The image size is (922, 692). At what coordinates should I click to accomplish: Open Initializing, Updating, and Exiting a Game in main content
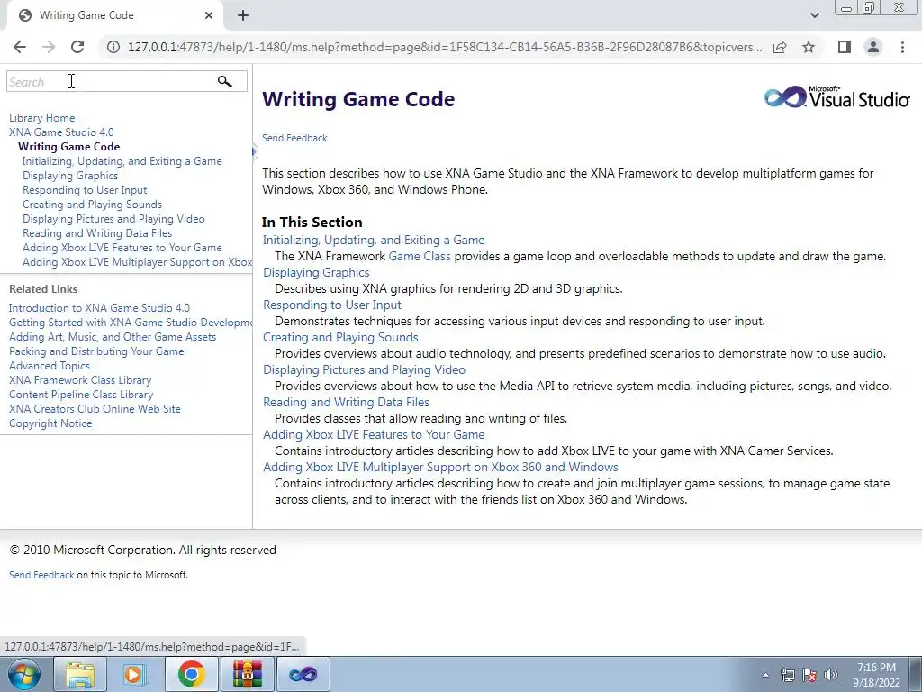374,240
